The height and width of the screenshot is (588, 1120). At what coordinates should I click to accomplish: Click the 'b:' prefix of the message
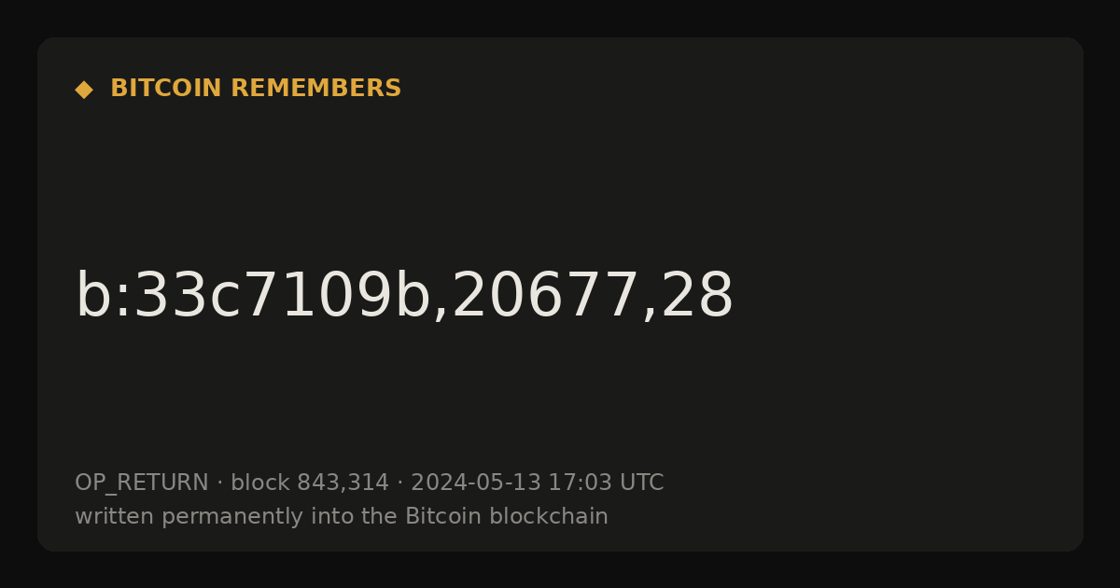(x=105, y=296)
